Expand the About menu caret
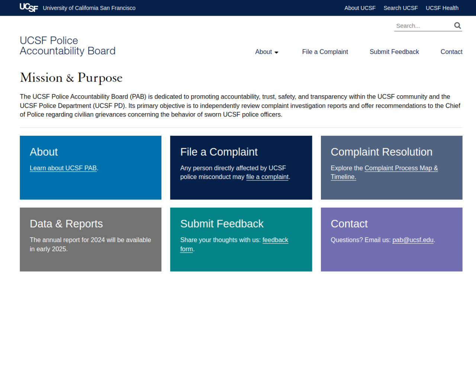The height and width of the screenshot is (381, 476). pyautogui.click(x=276, y=52)
